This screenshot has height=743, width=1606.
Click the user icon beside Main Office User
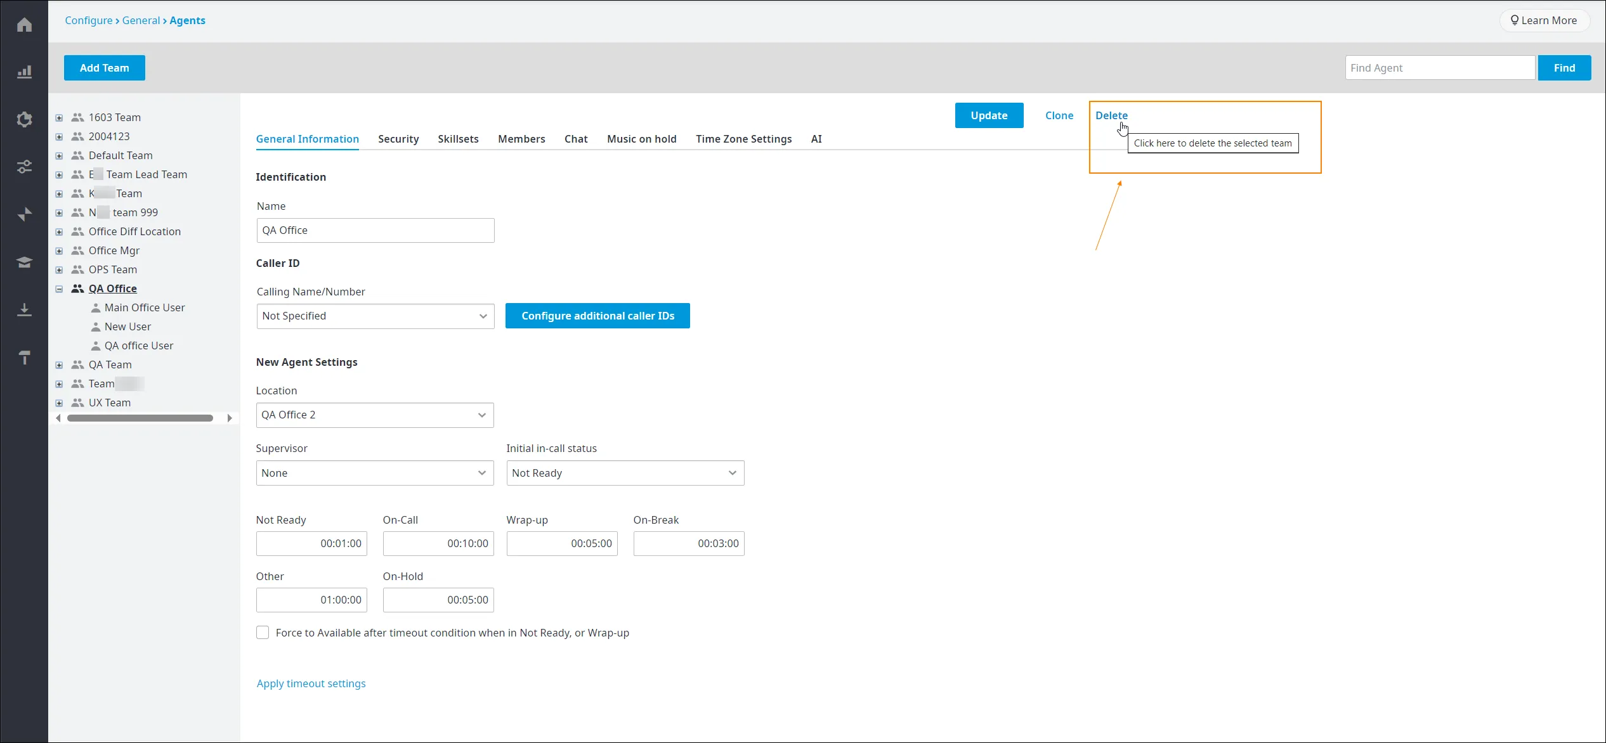point(96,307)
